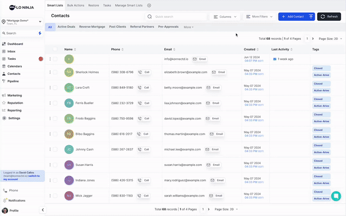
Task: Open the chat widget bubble
Action: pyautogui.click(x=336, y=196)
